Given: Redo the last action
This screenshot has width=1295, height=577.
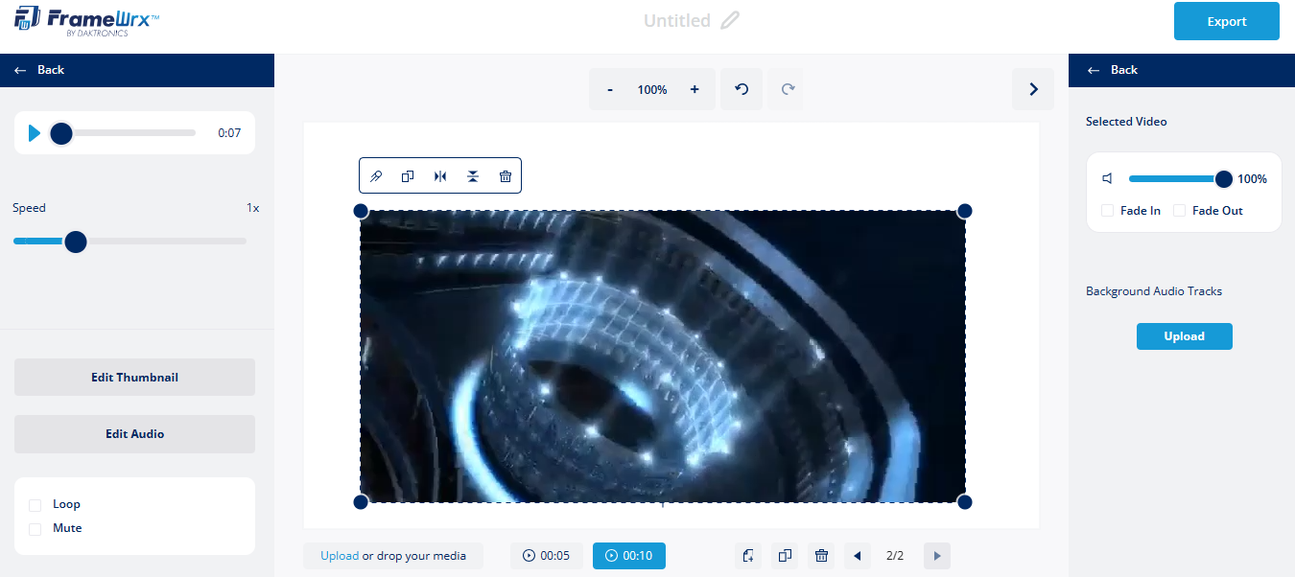Looking at the screenshot, I should click(x=785, y=88).
